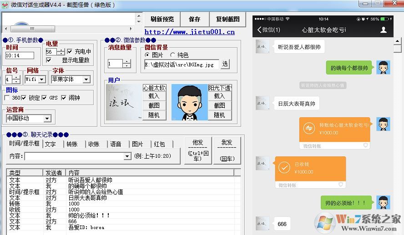Click the 时间 input field showing 10:14
404x235 pixels.
(20, 55)
